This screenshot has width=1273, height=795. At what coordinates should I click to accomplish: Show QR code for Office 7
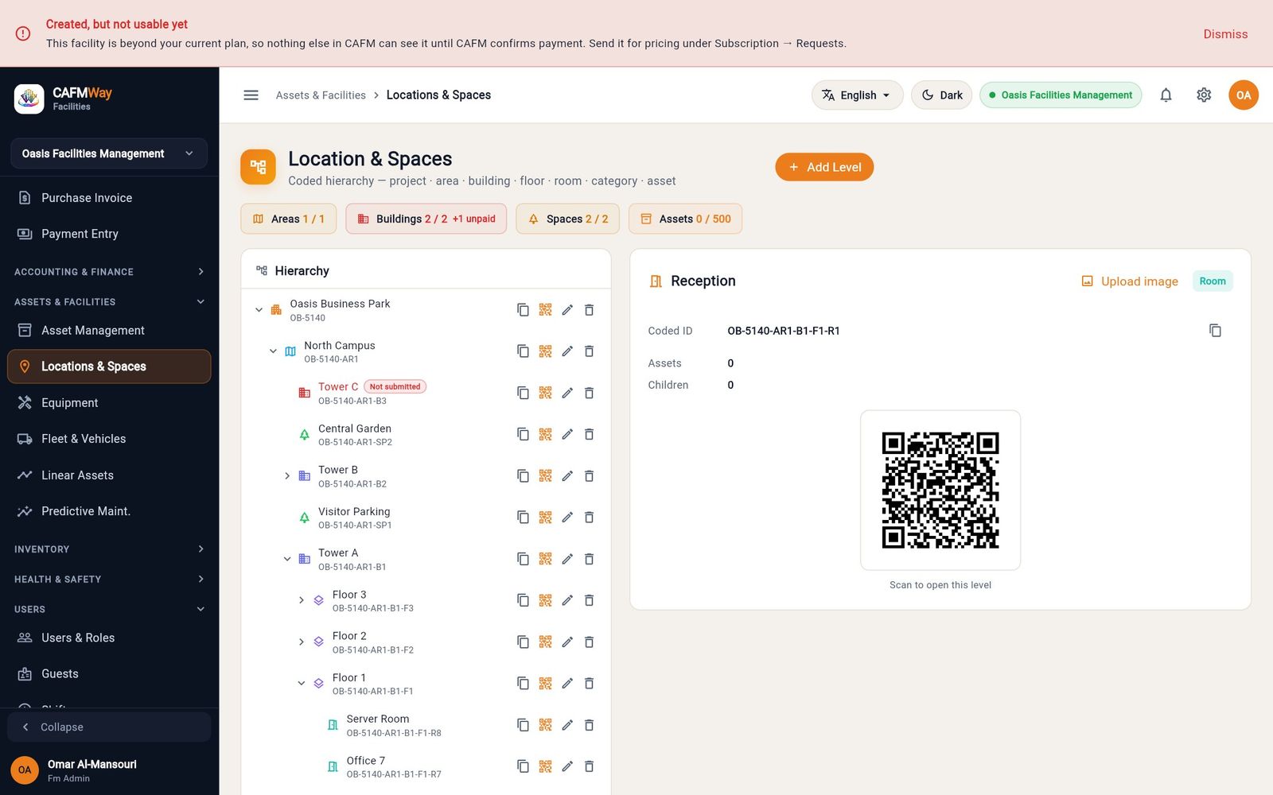click(x=545, y=766)
